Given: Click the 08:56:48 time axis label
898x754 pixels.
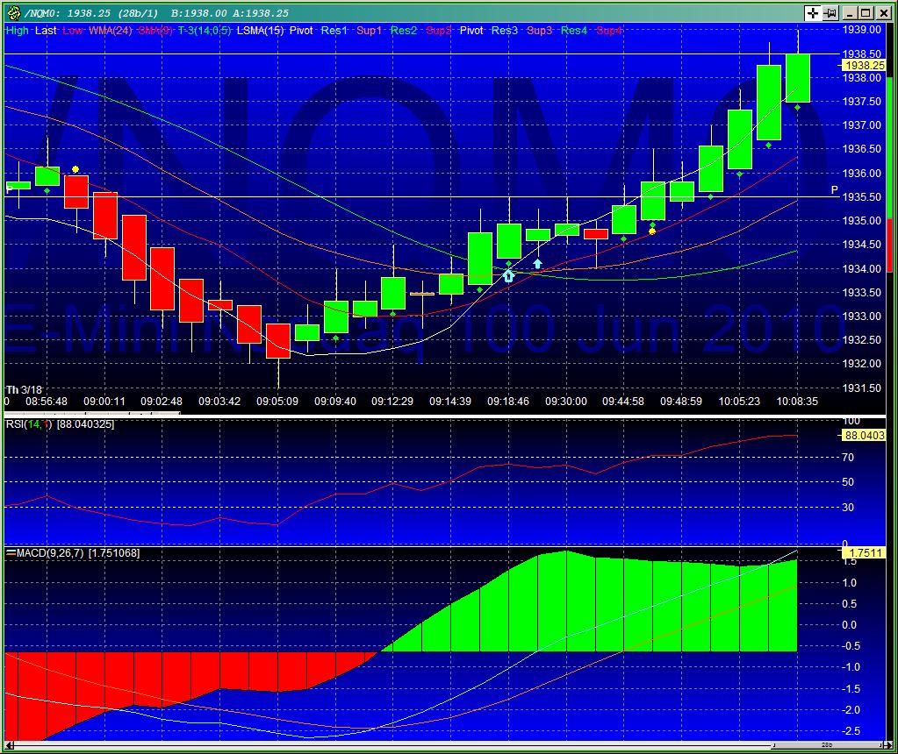Looking at the screenshot, I should point(47,402).
